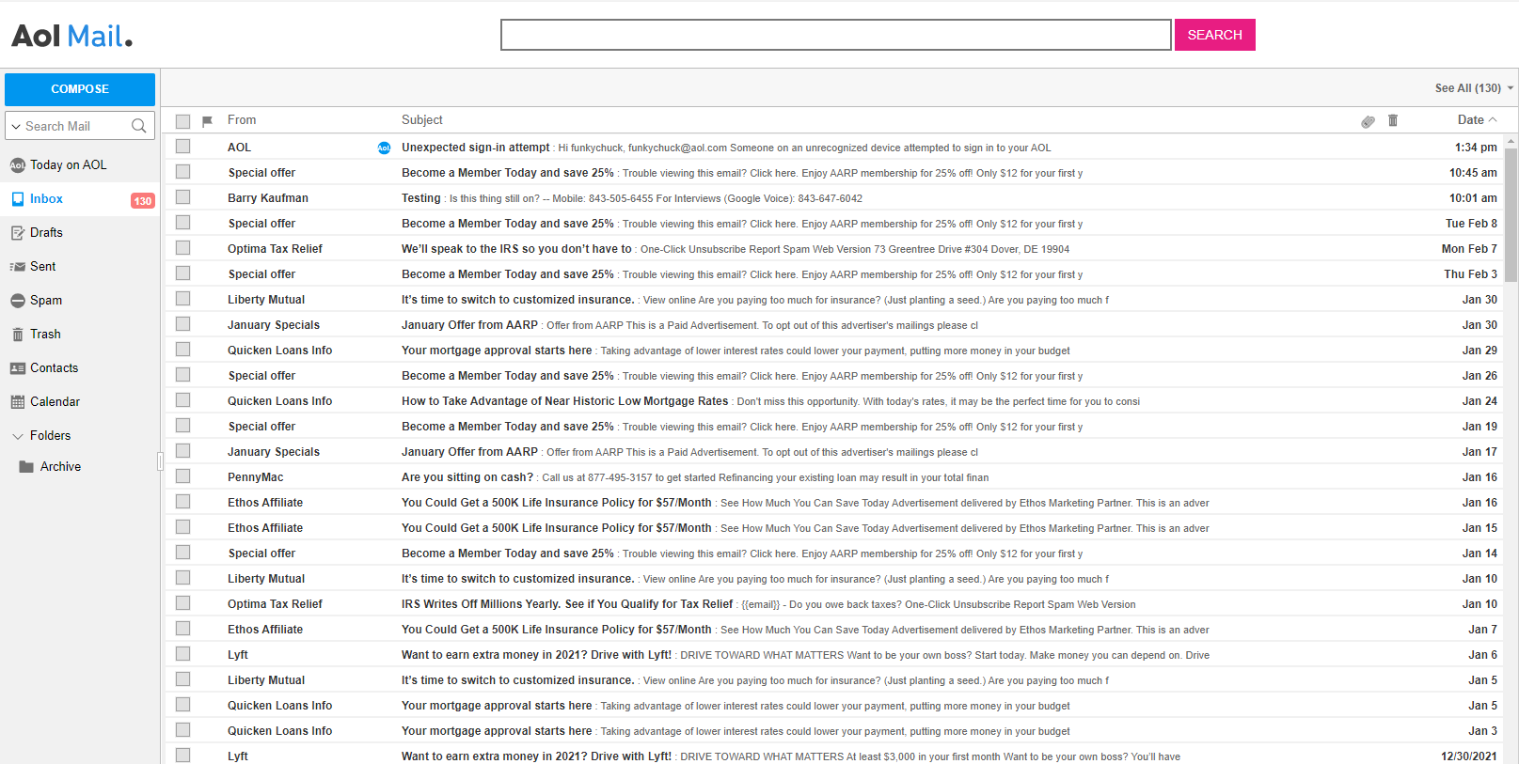This screenshot has width=1519, height=764.
Task: Collapse the Folders section
Action: click(x=18, y=436)
